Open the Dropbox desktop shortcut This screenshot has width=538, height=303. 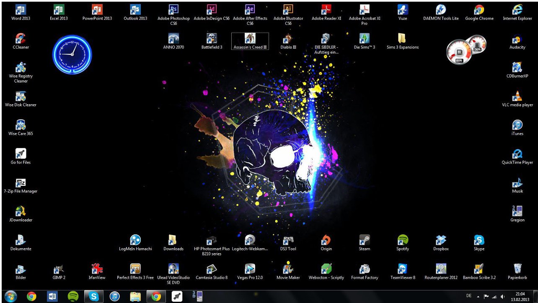click(441, 241)
